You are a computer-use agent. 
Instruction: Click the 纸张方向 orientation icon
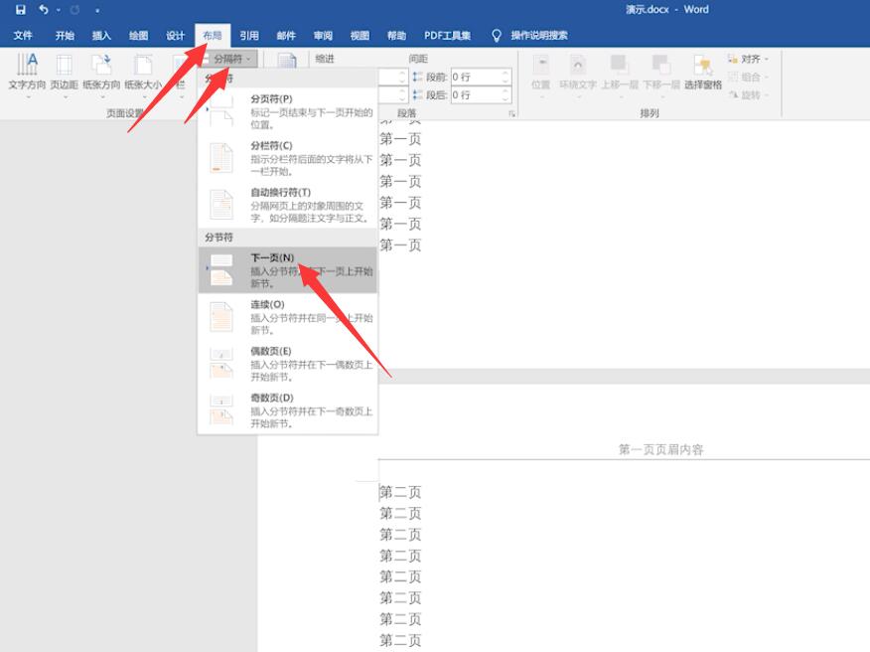click(101, 65)
